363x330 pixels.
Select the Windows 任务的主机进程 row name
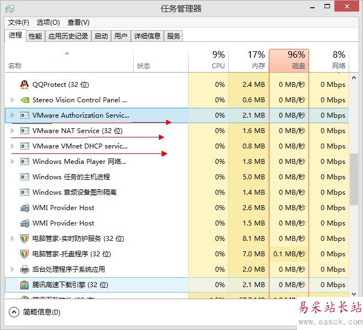click(71, 177)
